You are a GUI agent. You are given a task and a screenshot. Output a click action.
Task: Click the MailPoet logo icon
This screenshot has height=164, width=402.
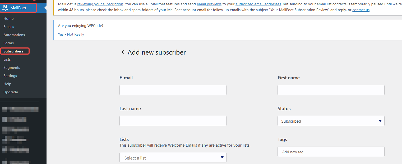click(x=5, y=8)
